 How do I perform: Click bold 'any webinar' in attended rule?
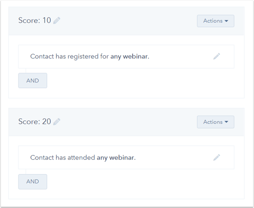pyautogui.click(x=116, y=158)
